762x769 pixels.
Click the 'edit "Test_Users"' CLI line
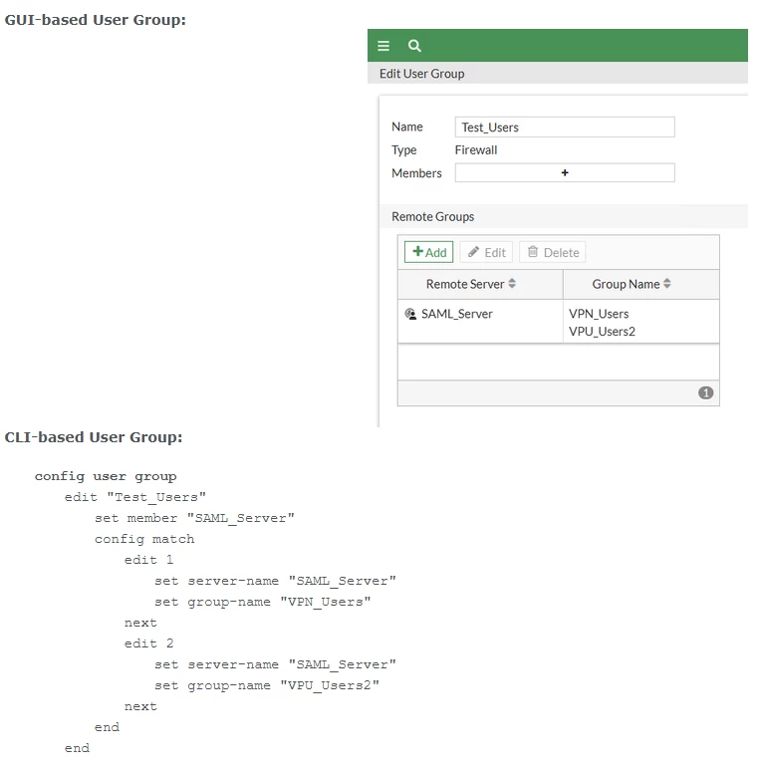(x=134, y=497)
